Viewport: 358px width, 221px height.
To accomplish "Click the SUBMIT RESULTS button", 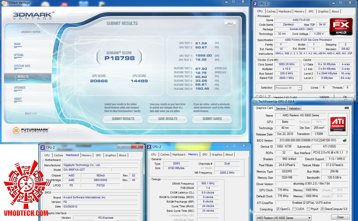I will [x=123, y=119].
